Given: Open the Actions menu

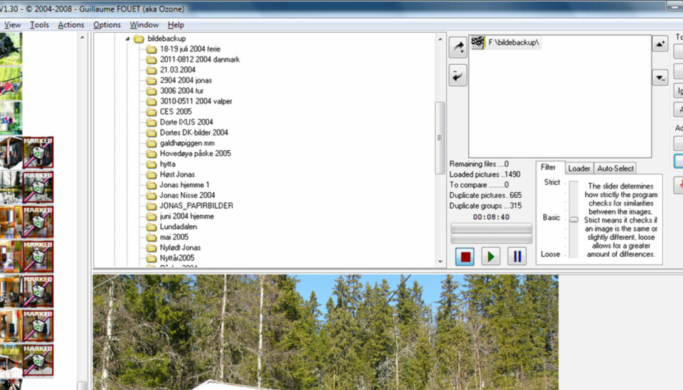Looking at the screenshot, I should (x=71, y=25).
